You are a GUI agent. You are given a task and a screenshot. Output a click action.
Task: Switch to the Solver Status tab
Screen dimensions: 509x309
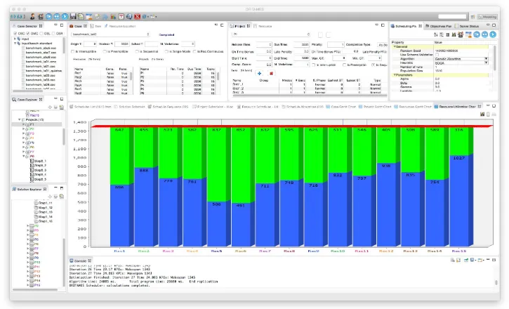pyautogui.click(x=467, y=26)
